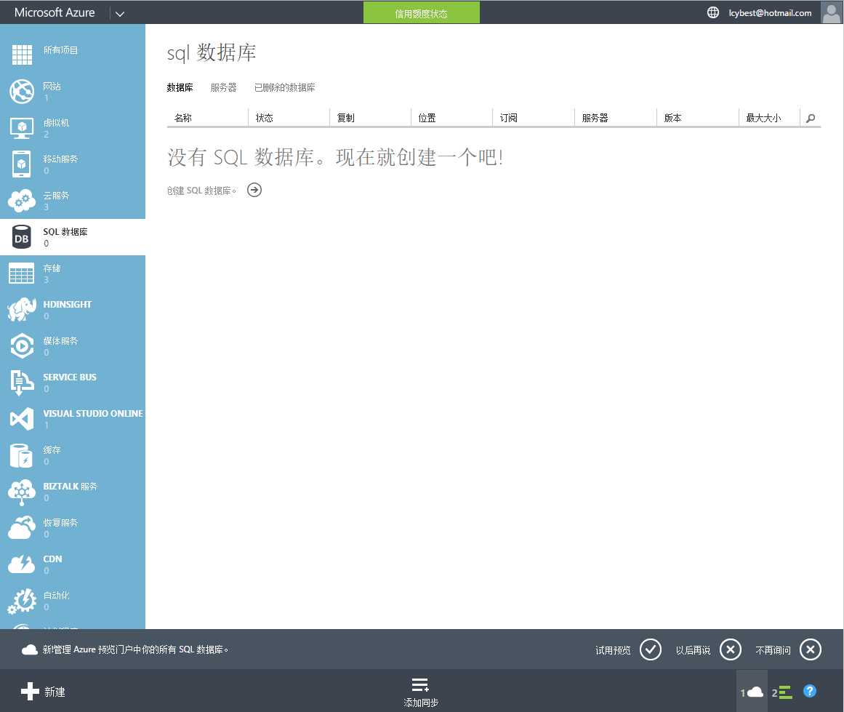The image size is (844, 712).
Task: Open the Websites (网站) globe icon
Action: (22, 91)
